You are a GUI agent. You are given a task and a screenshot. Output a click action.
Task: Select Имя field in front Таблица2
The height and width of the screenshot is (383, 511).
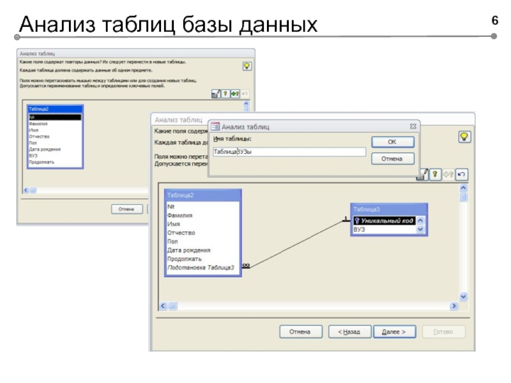pos(202,224)
